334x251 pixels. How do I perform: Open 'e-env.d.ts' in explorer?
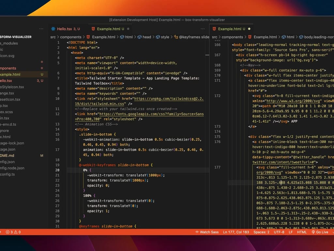click(x=8, y=125)
